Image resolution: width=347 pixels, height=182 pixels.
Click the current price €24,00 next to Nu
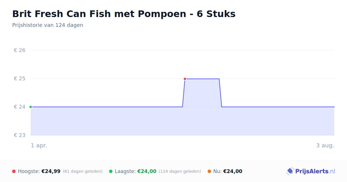coord(233,171)
